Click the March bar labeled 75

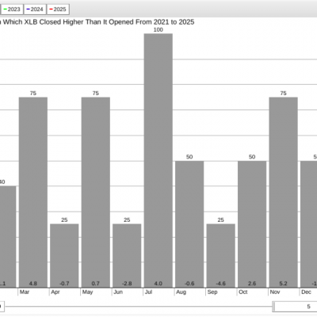(33, 193)
